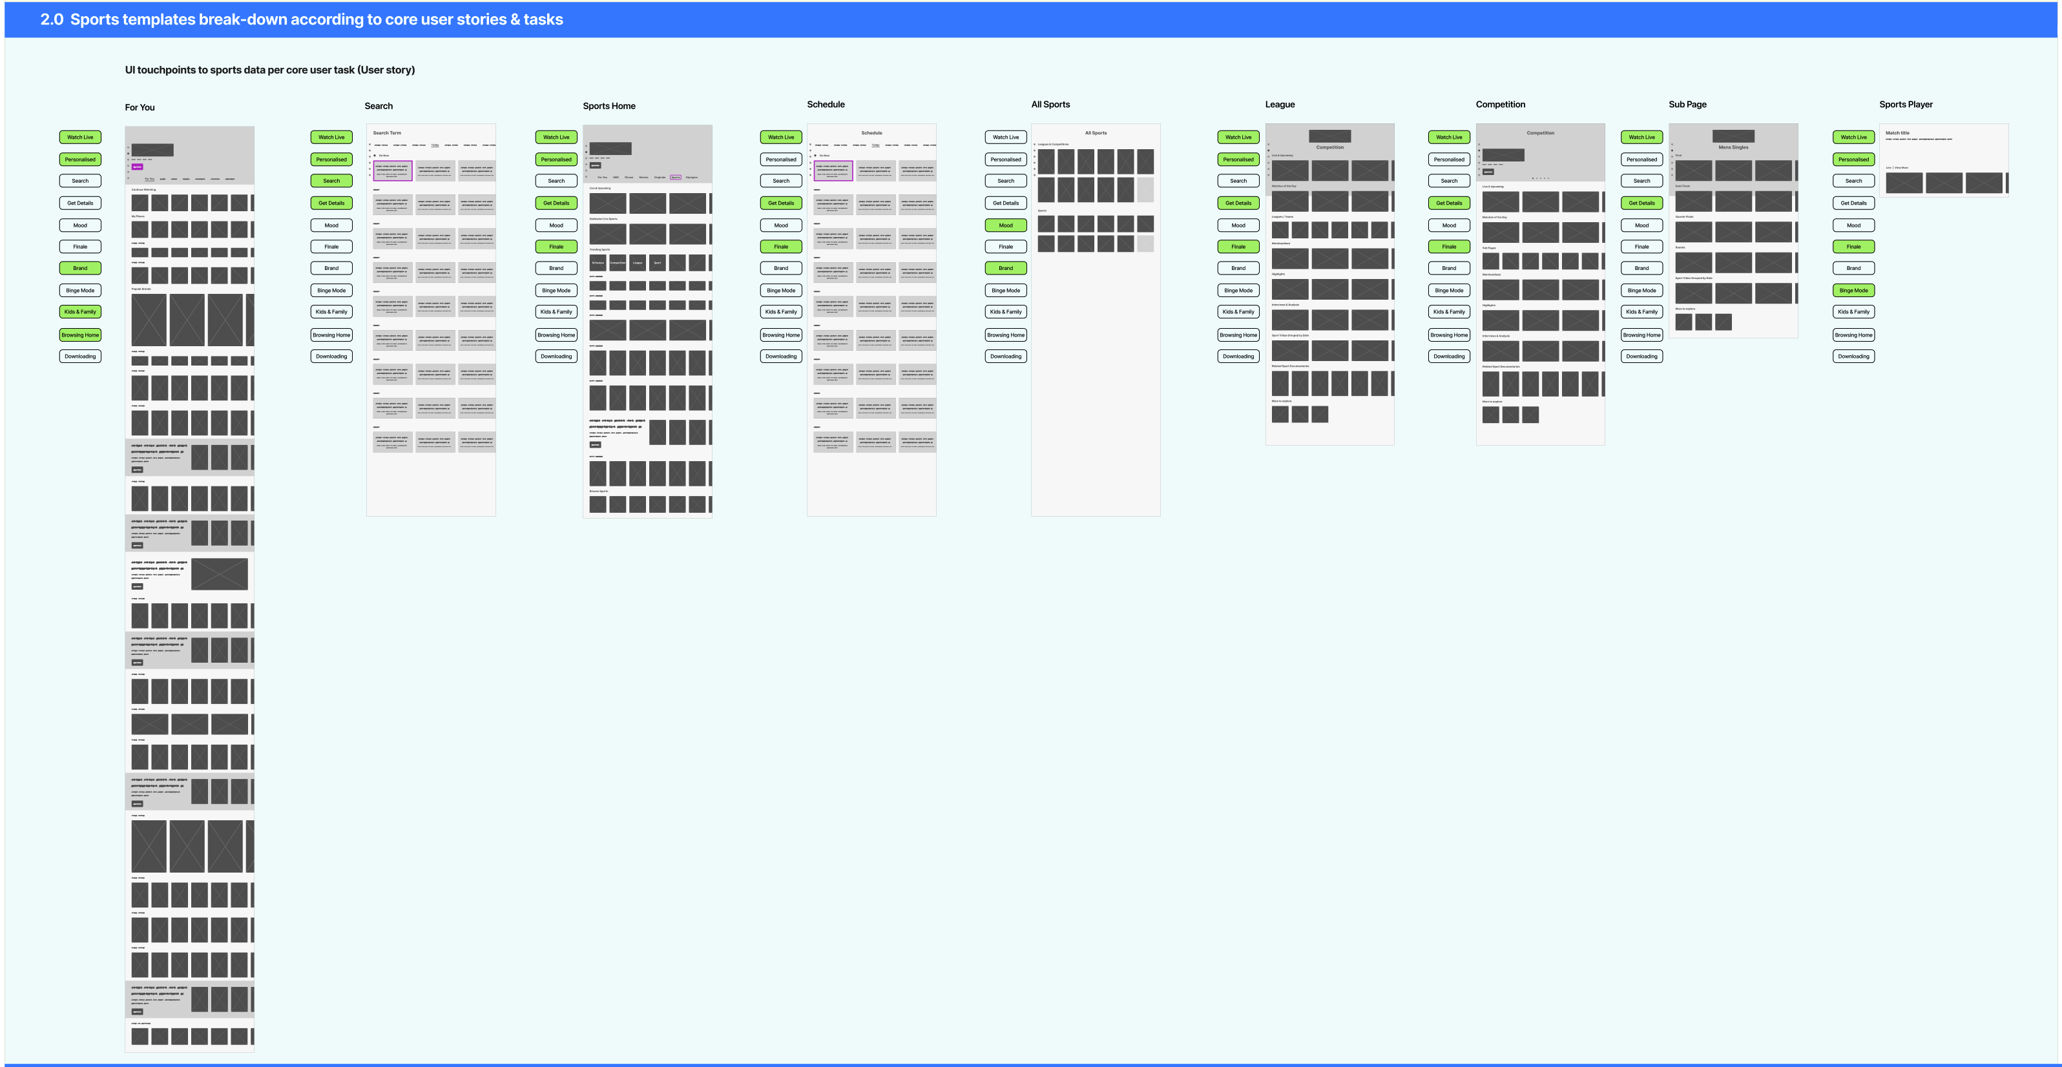Click Watch Live tag in All Sports column
The width and height of the screenshot is (2062, 1067).
pyautogui.click(x=1006, y=137)
